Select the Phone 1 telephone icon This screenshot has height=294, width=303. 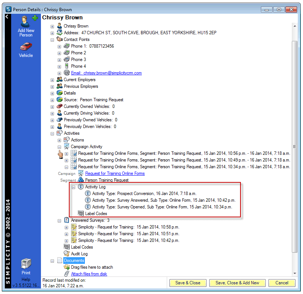(67, 46)
